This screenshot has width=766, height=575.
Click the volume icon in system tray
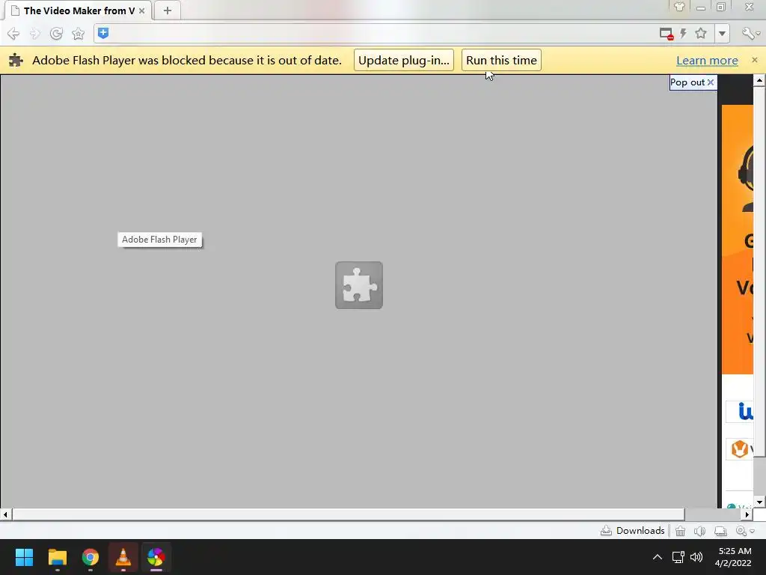coord(696,557)
